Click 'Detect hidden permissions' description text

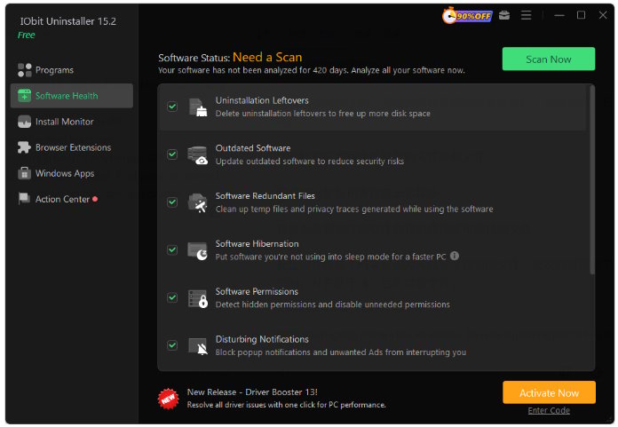click(333, 304)
